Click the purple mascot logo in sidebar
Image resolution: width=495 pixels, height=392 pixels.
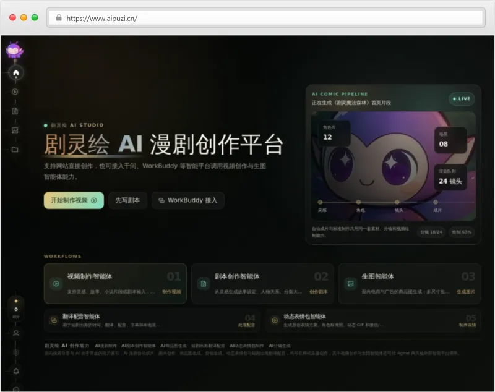(x=14, y=51)
